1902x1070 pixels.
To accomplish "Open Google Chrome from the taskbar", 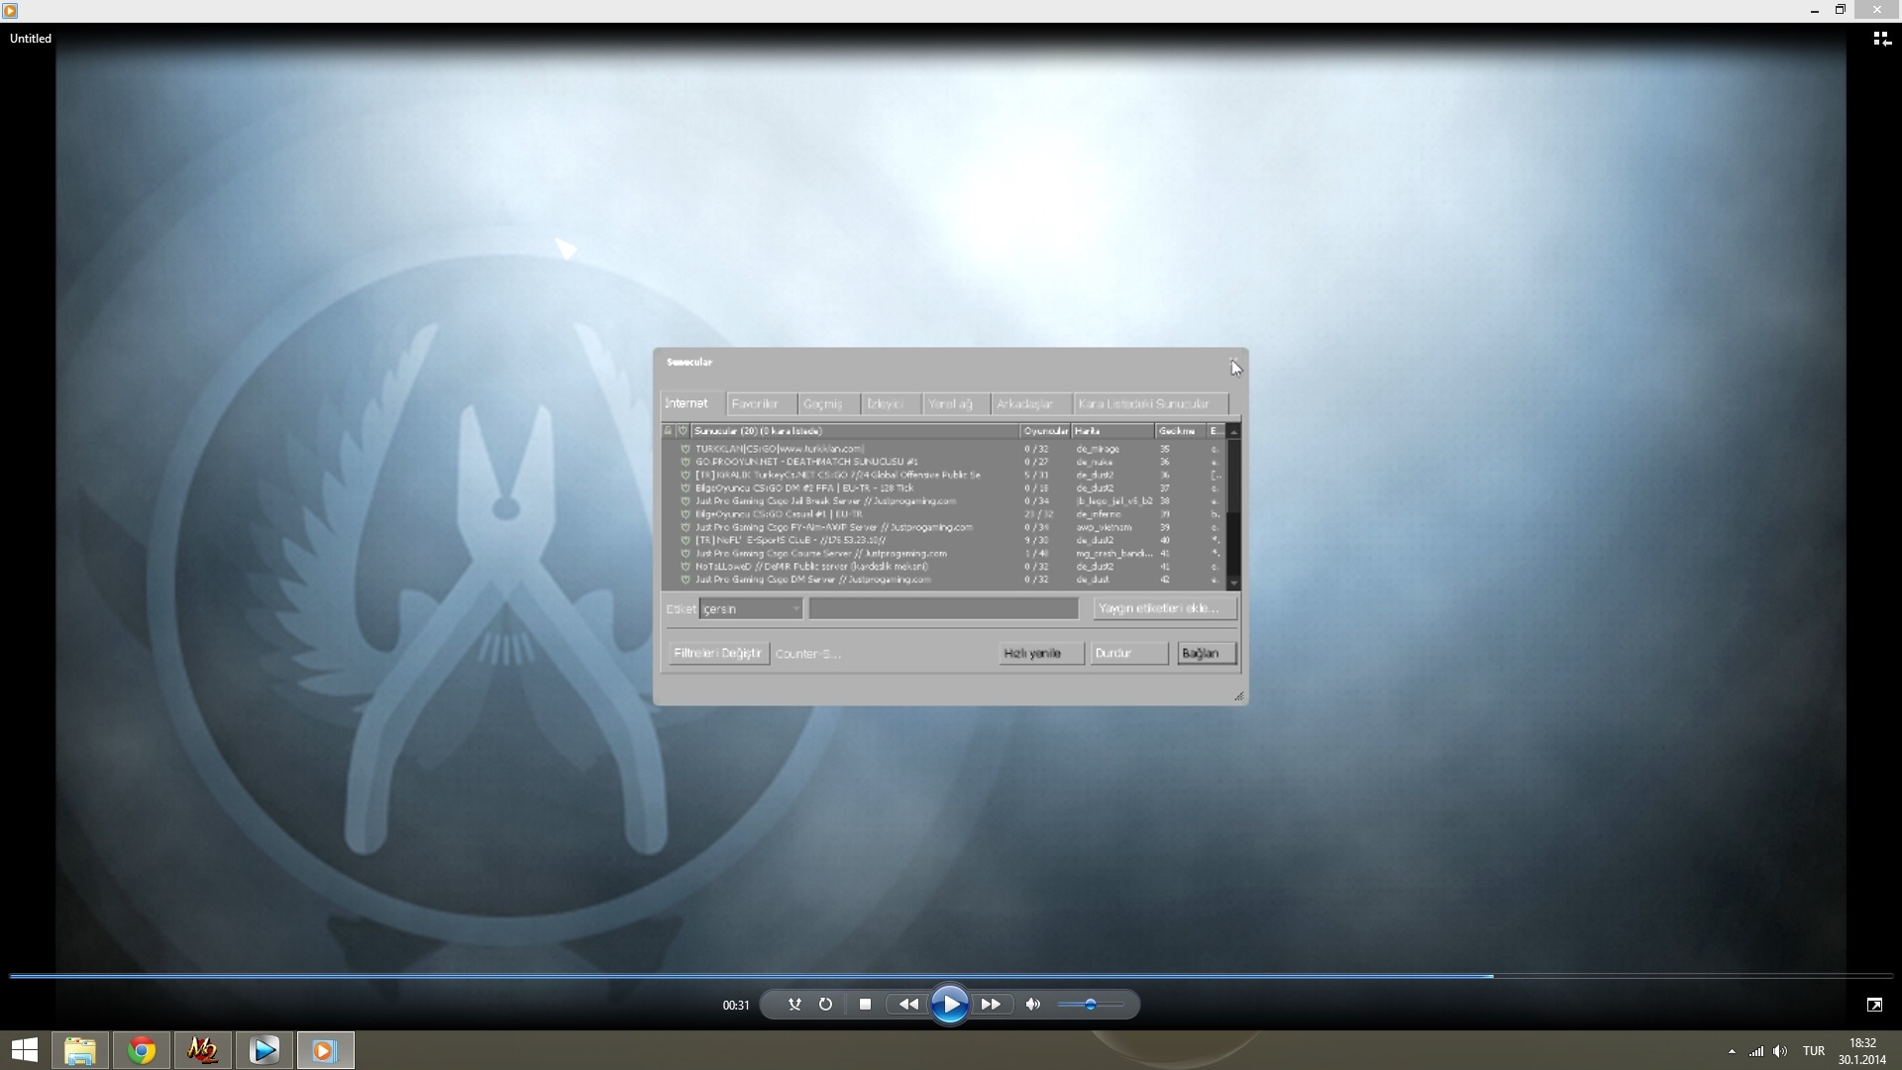I will pos(142,1050).
